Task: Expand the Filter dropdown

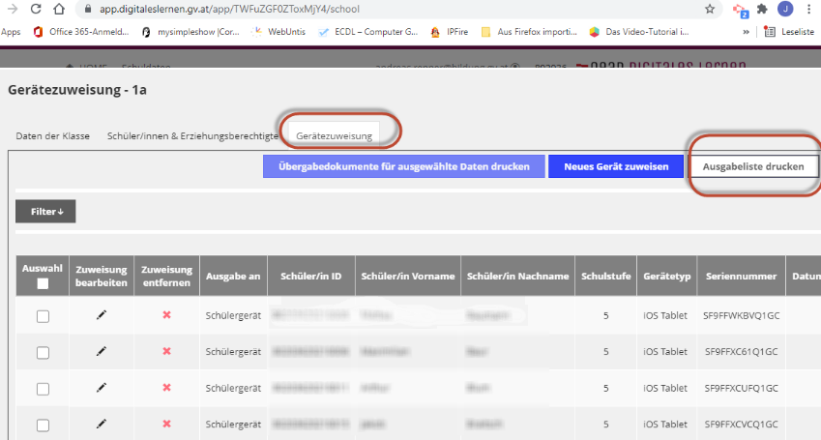Action: (45, 211)
